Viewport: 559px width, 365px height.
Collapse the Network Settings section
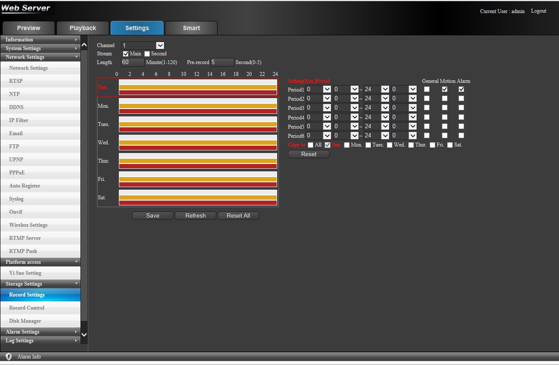(x=76, y=57)
